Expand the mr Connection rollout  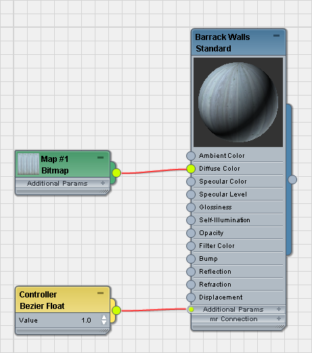tap(279, 318)
